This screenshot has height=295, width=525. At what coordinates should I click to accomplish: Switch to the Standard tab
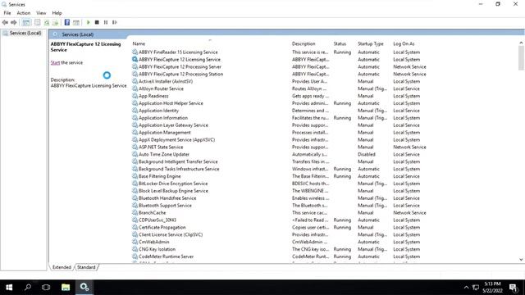86,267
